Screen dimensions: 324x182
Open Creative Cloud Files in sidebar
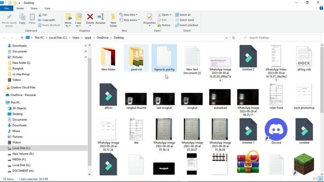click(x=23, y=87)
